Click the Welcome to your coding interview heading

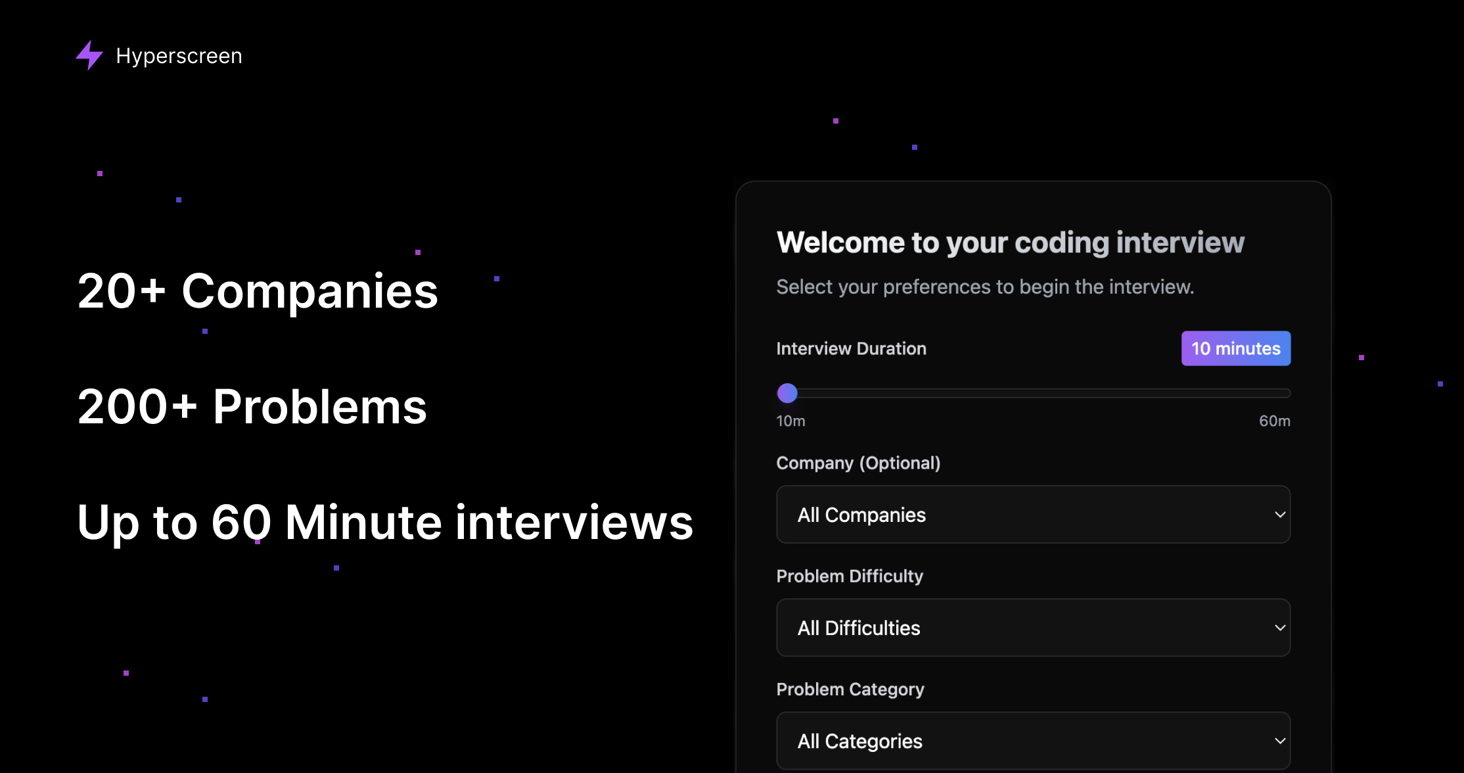pos(1010,243)
